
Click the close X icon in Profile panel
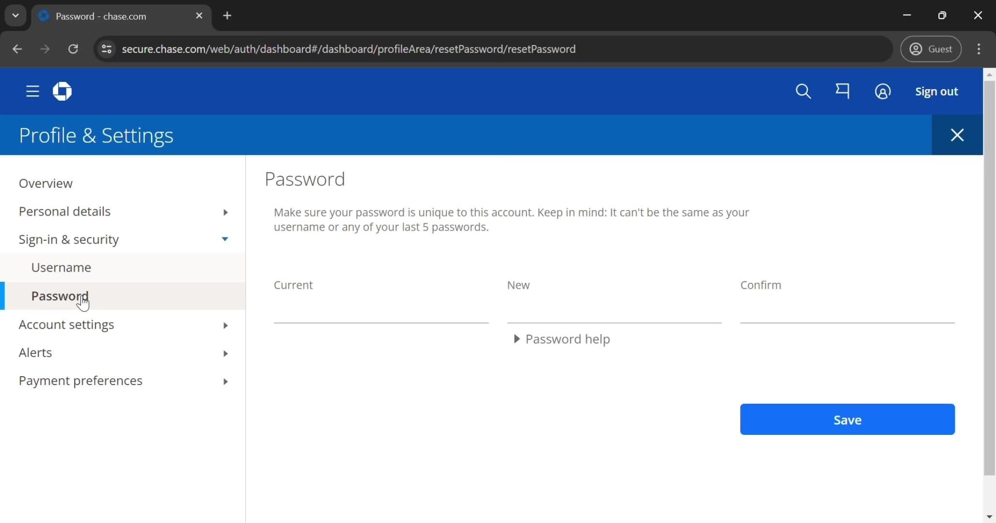click(957, 135)
